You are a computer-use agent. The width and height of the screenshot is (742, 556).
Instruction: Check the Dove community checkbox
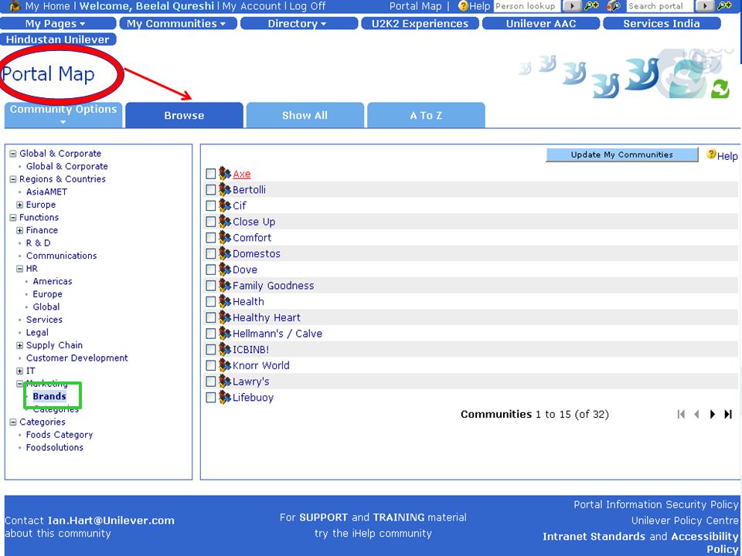click(210, 270)
